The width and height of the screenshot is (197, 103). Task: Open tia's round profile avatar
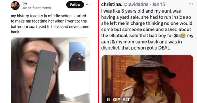tap(15, 6)
